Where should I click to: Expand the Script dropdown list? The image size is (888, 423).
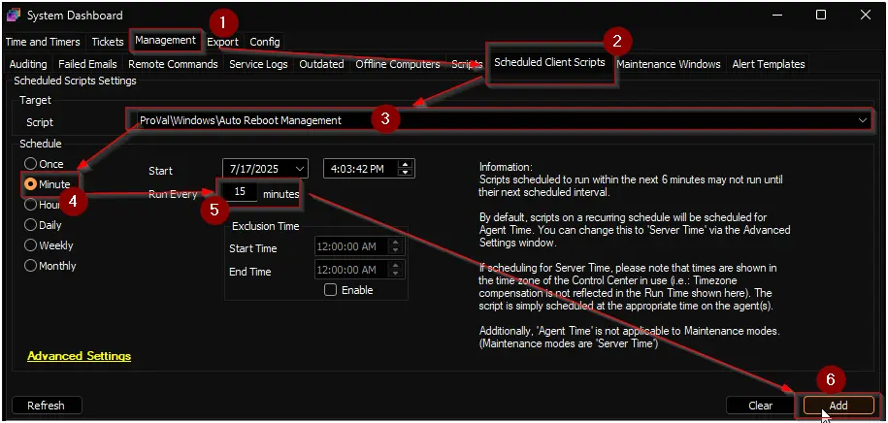point(863,120)
